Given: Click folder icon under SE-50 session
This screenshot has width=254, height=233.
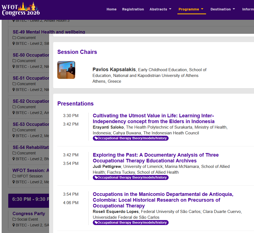Looking at the screenshot, I should 14,61.
